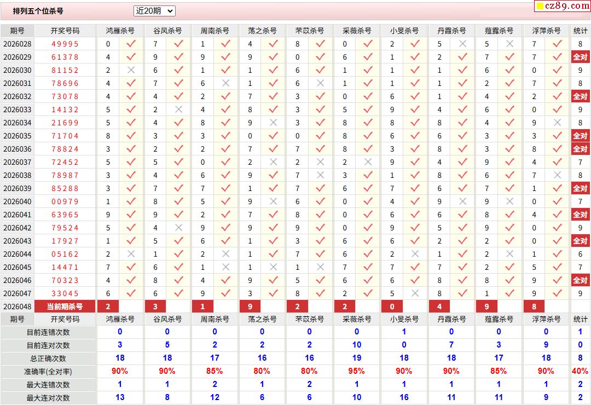Click the gray X for 周南杀号 in row 2026031
The image size is (591, 405).
[x=225, y=83]
